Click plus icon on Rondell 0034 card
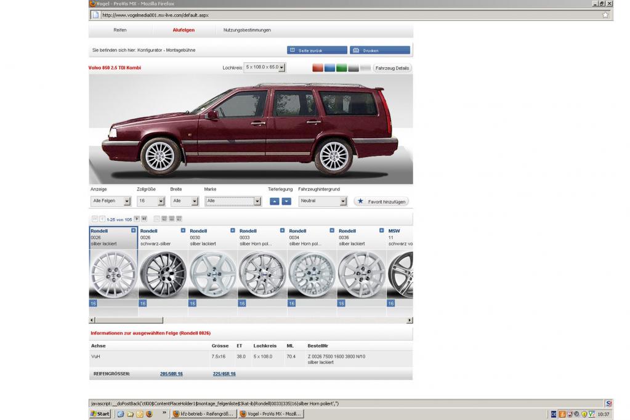 [332, 231]
